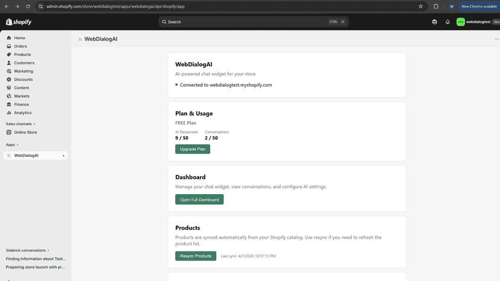Click the browser address bar URL
Screen dimensions: 500x281
tap(115, 7)
